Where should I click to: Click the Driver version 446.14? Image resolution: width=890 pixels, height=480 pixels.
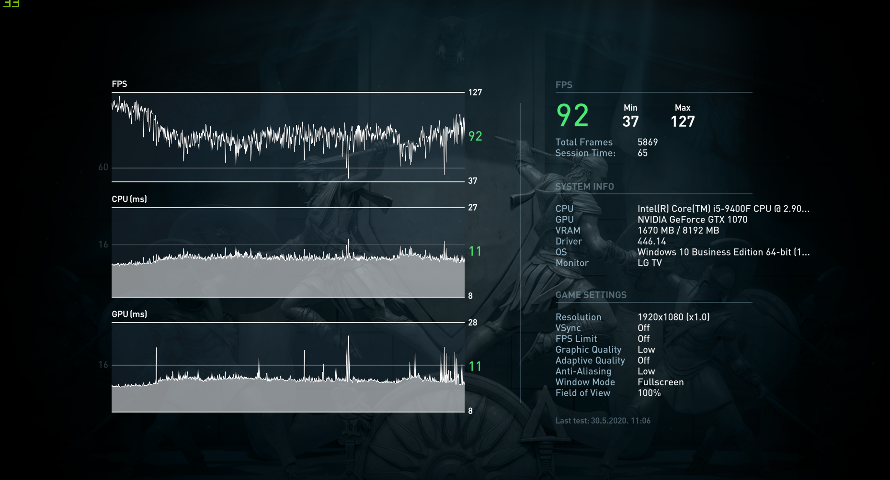pos(651,241)
